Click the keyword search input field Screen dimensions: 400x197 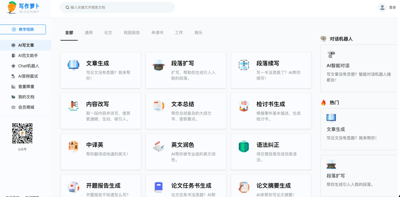[x=117, y=8]
